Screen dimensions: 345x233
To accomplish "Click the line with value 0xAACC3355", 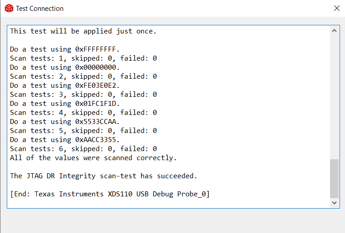I will 65,140.
